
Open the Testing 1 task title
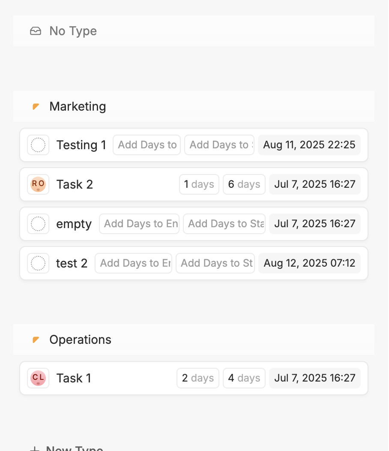click(x=81, y=145)
